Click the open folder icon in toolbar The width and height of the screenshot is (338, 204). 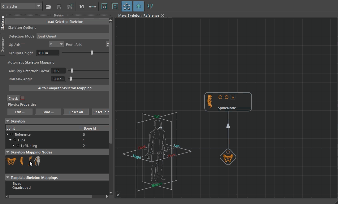pyautogui.click(x=48, y=6)
